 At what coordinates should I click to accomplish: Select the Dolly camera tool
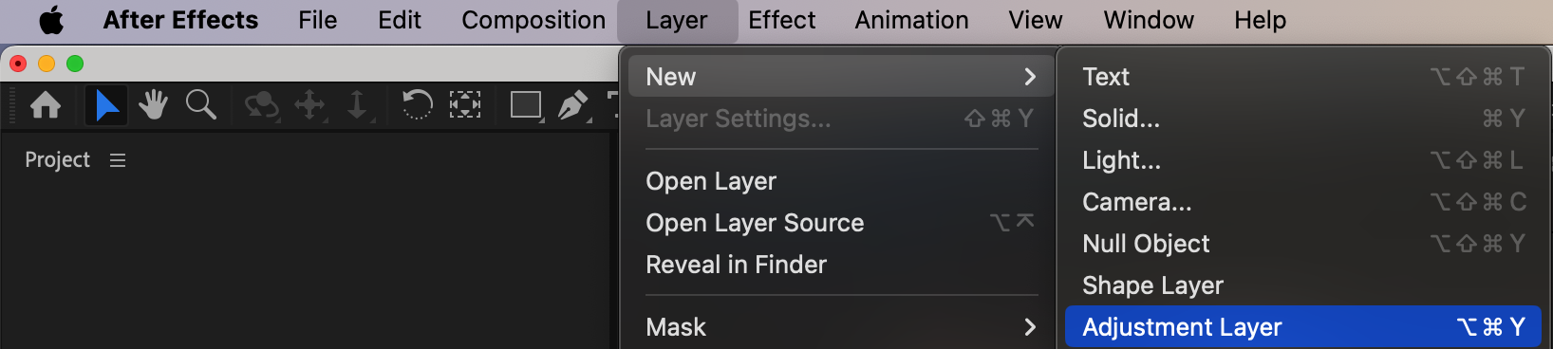358,105
